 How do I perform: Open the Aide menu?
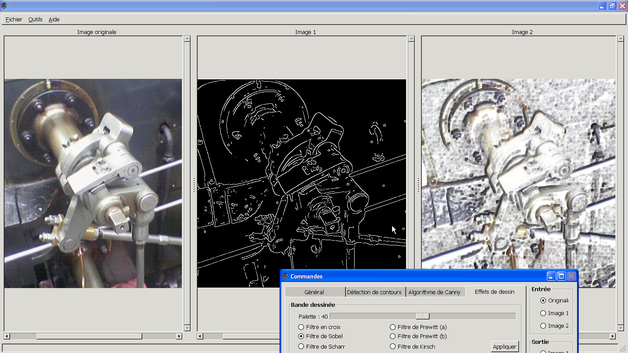coord(54,19)
